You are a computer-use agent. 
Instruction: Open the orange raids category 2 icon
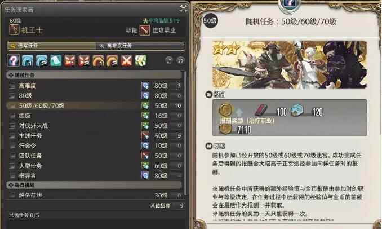[112, 60]
